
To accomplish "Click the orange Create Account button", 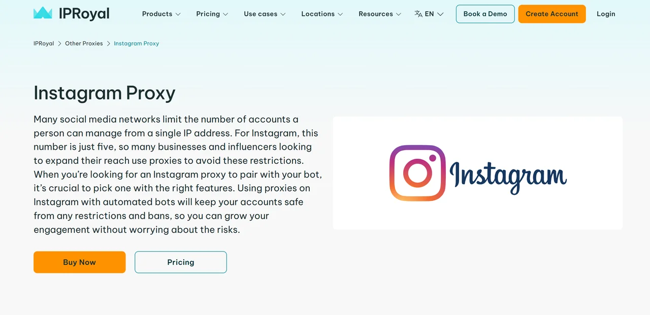I will pos(551,14).
